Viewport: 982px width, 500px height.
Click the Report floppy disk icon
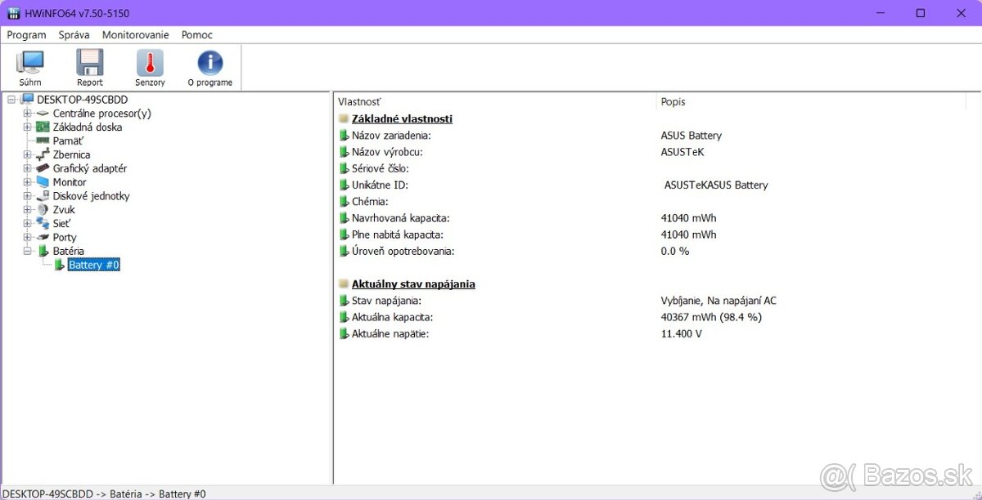89,65
